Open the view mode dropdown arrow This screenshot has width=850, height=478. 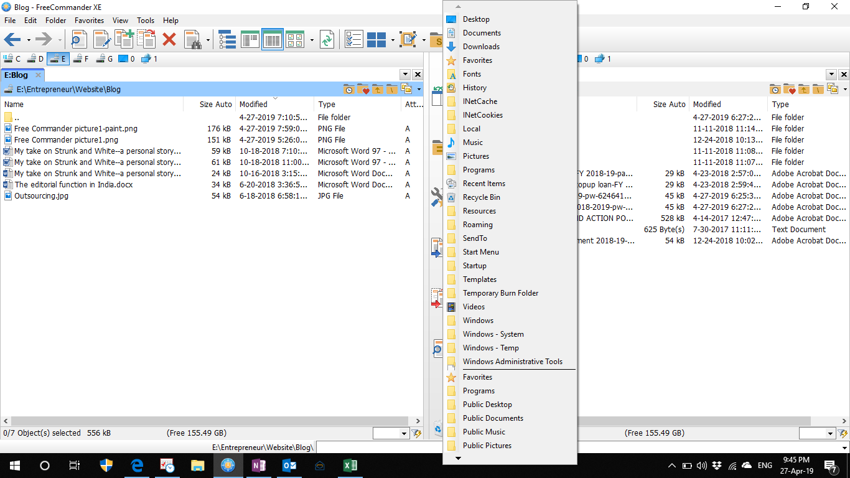point(312,41)
